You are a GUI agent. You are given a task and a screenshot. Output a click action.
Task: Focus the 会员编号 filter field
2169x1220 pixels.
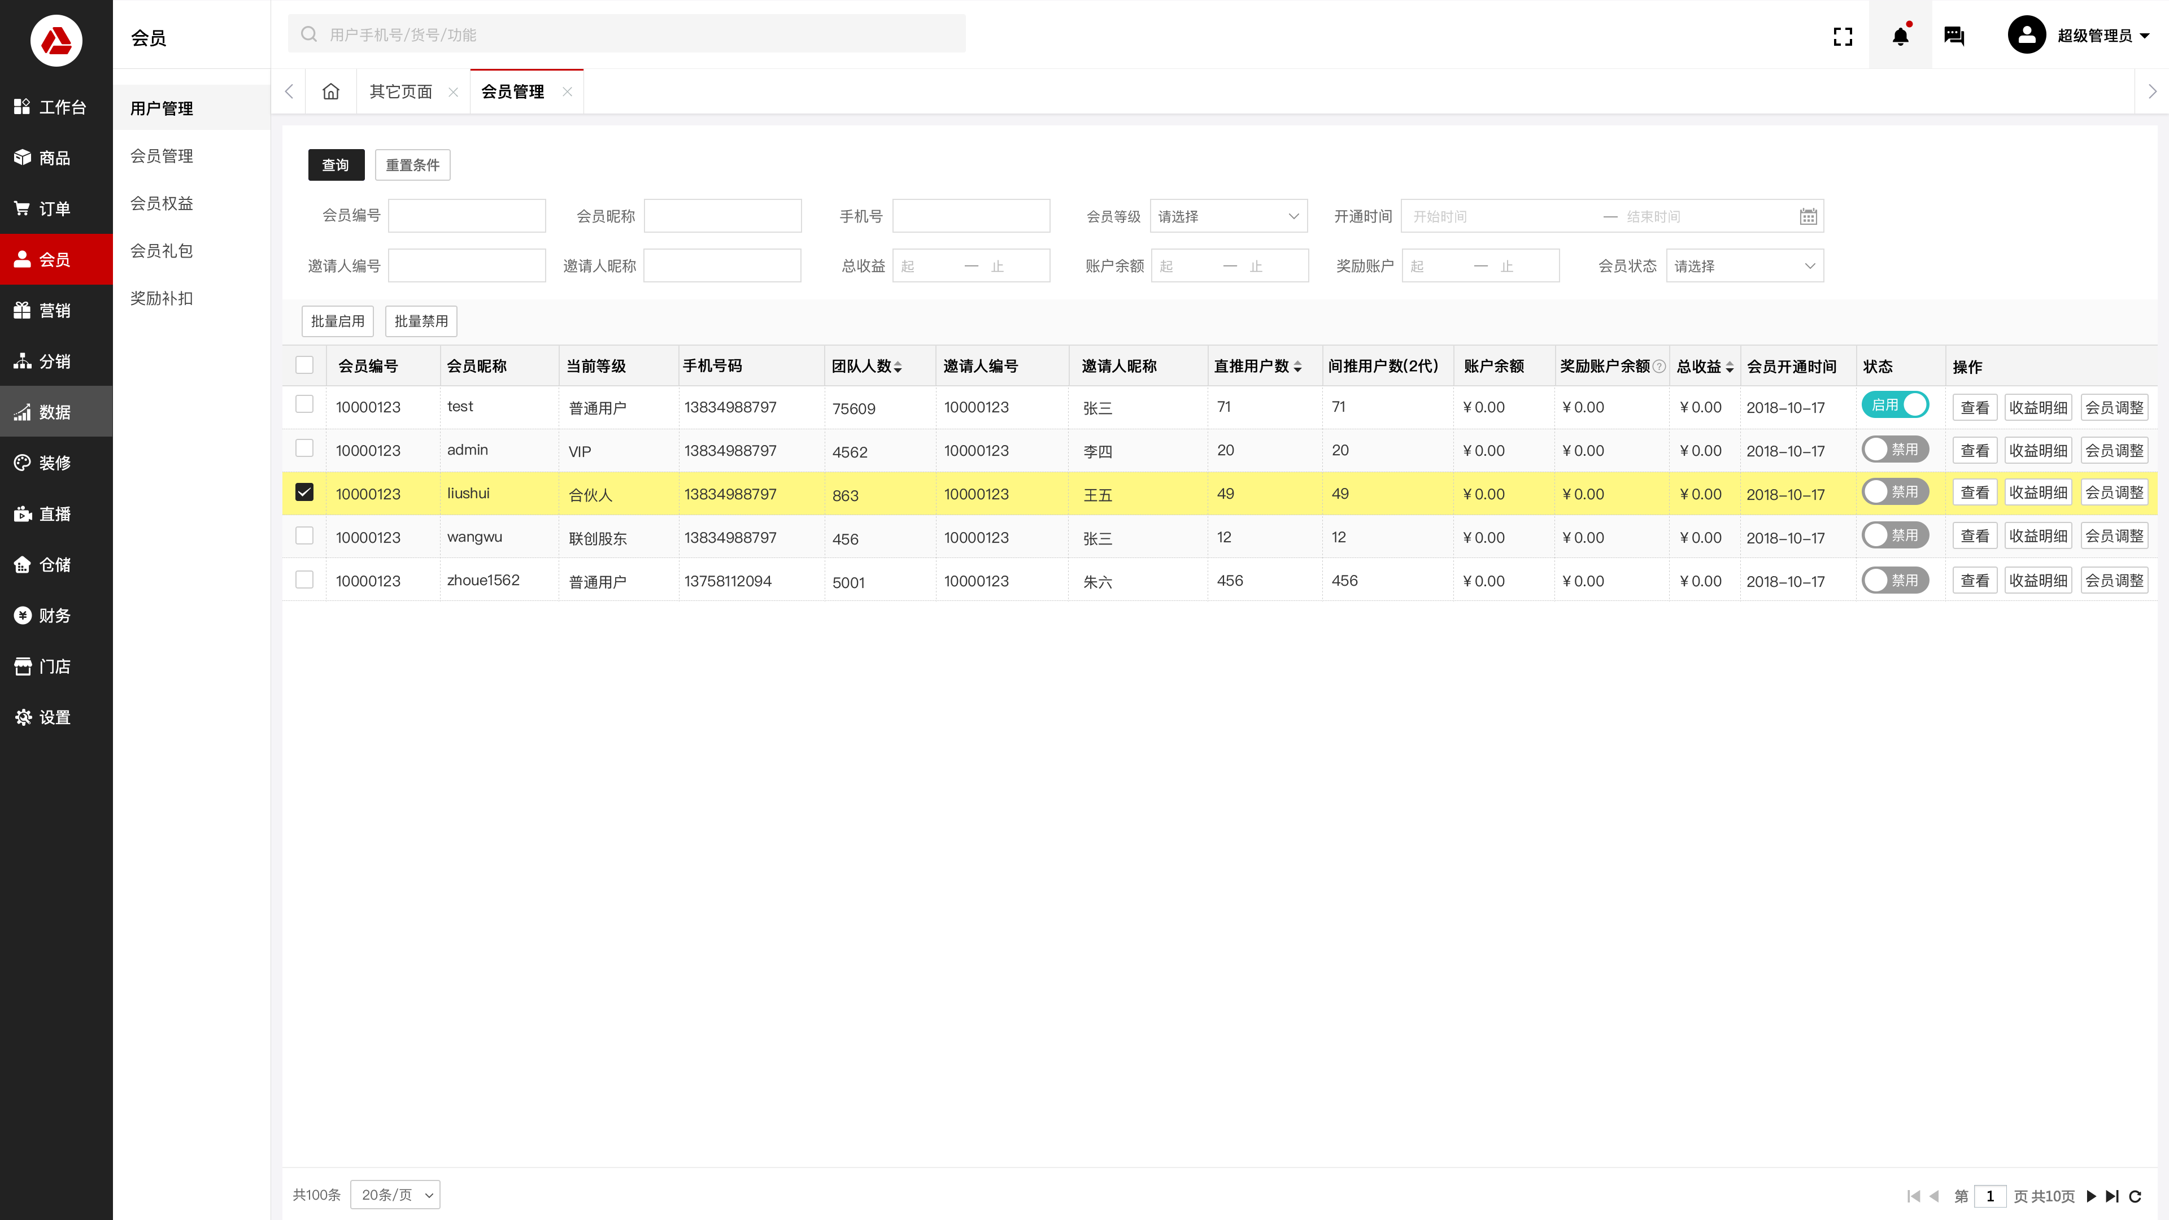click(x=467, y=216)
